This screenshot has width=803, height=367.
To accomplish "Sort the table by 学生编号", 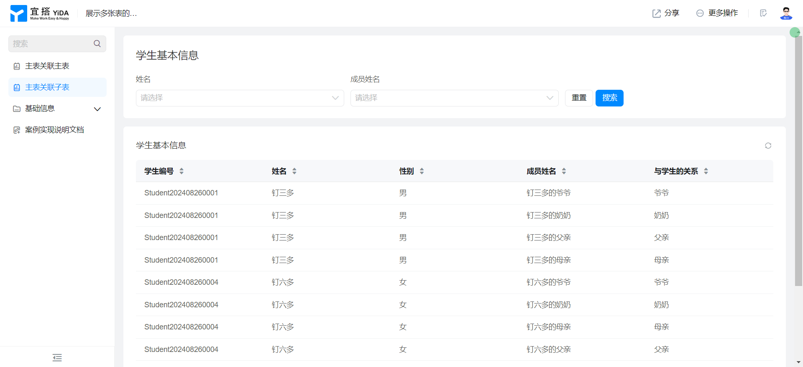I will pos(182,171).
